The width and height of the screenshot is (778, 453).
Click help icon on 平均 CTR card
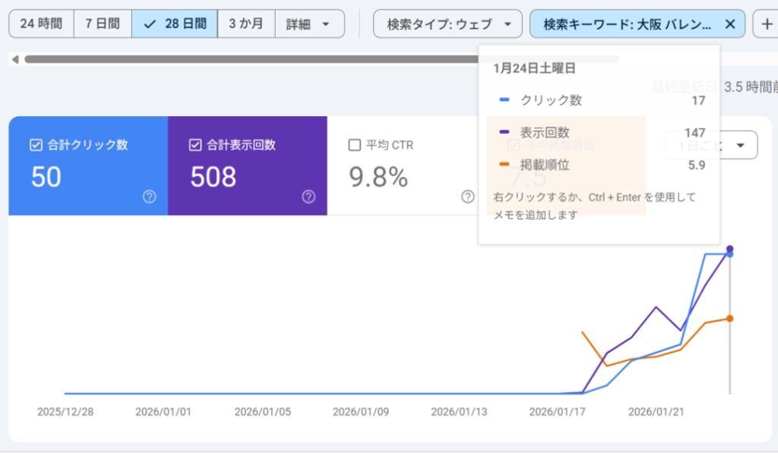point(468,197)
